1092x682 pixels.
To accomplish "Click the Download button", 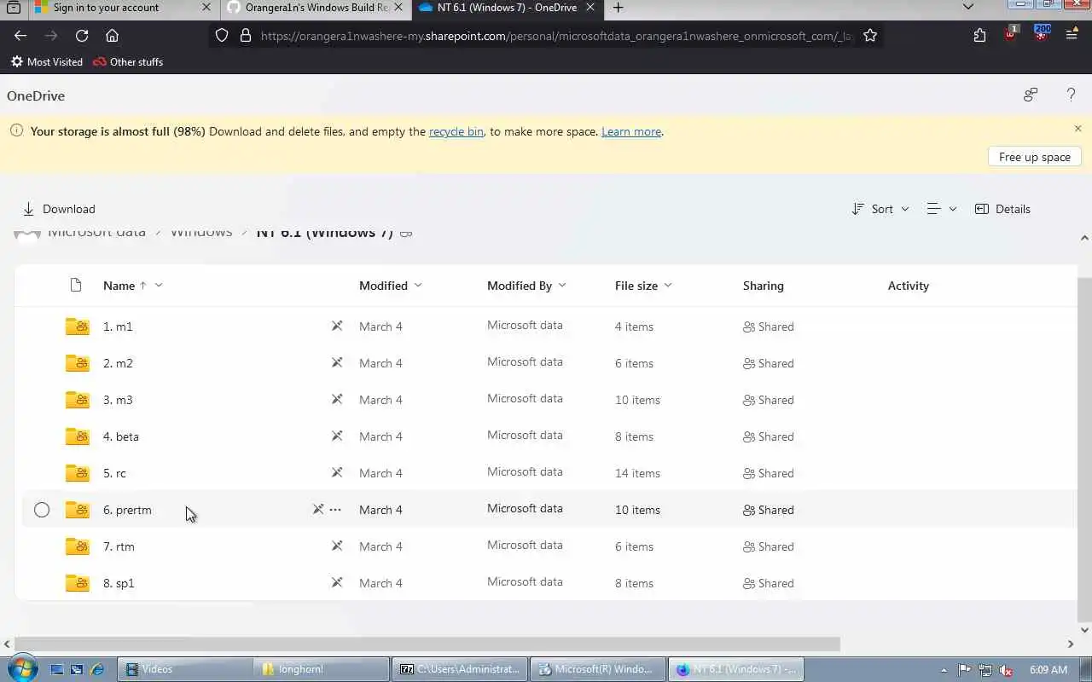I will pos(59,209).
